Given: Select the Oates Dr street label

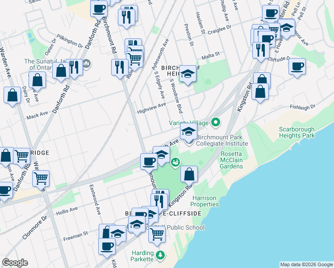Looking at the screenshot, I should [x=50, y=47].
